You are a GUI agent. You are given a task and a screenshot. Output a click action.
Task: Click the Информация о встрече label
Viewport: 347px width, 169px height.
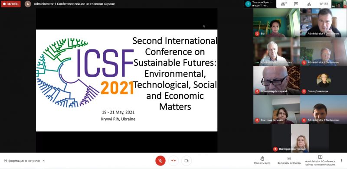tap(22, 161)
